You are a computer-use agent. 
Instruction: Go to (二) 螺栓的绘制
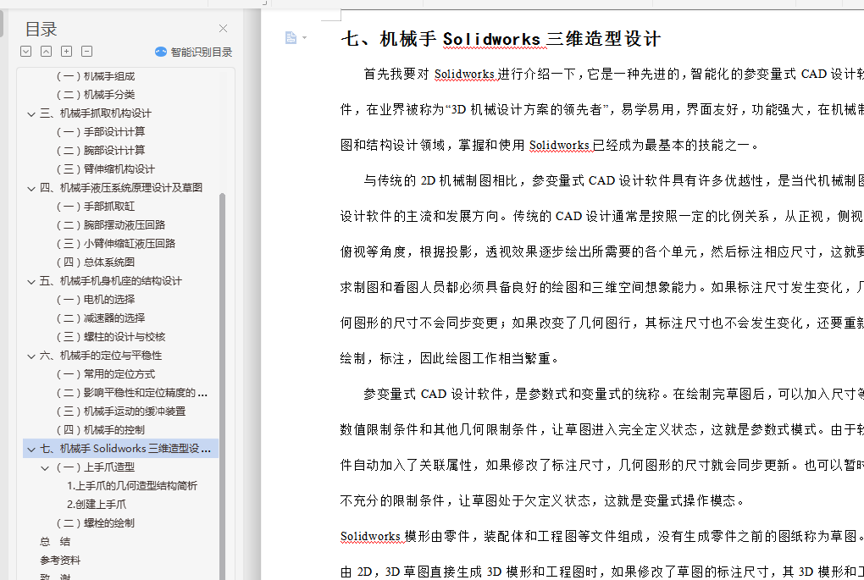pos(96,523)
